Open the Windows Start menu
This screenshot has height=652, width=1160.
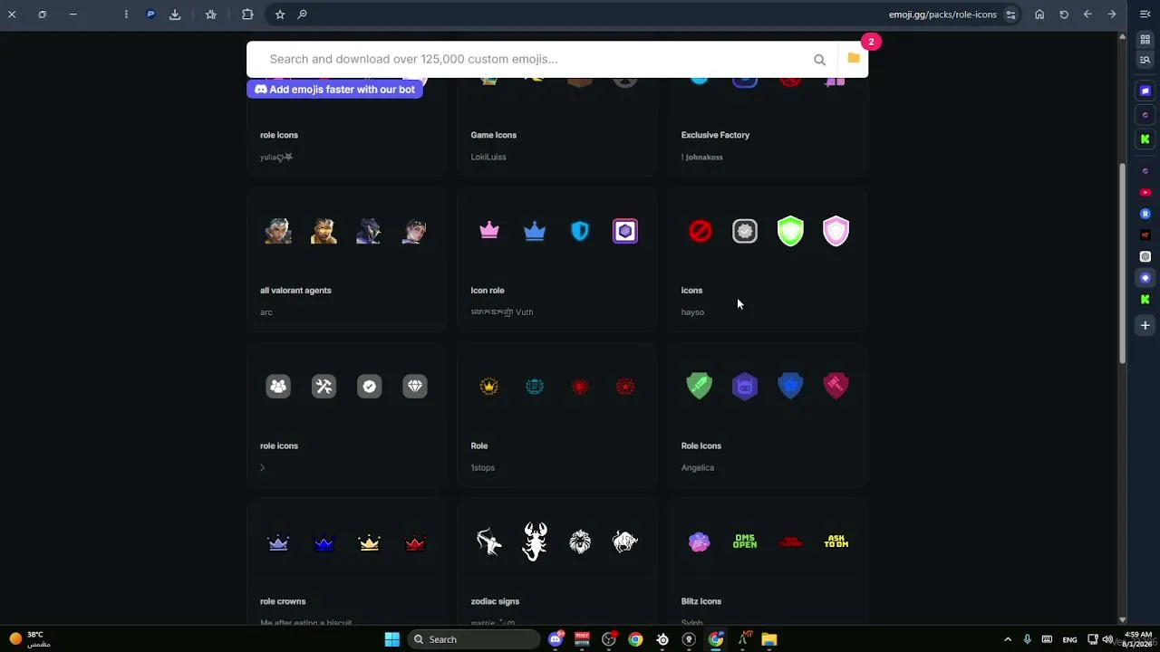(x=391, y=639)
